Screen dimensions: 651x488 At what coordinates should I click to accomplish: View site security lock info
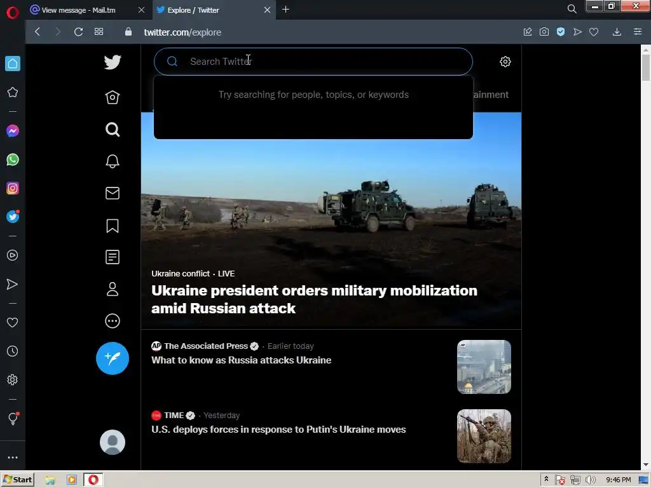tap(128, 32)
